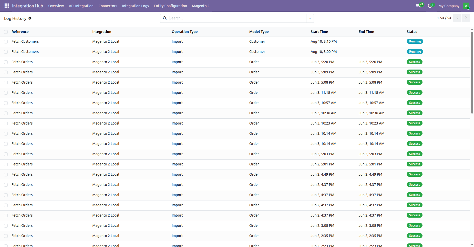The height and width of the screenshot is (247, 474).
Task: Sort by the Operation Type column header
Action: pos(184,32)
